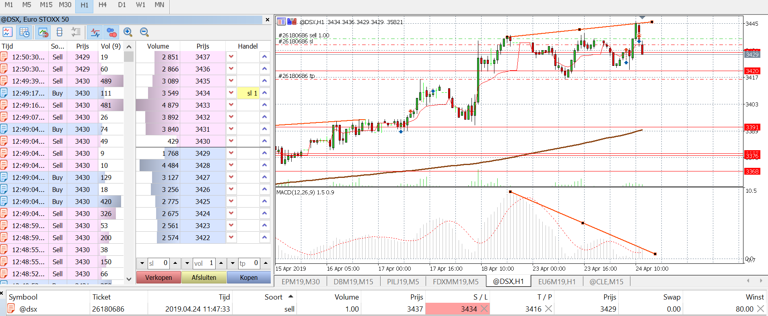
Task: Close the bottom trade panel with X
Action: click(x=2, y=294)
